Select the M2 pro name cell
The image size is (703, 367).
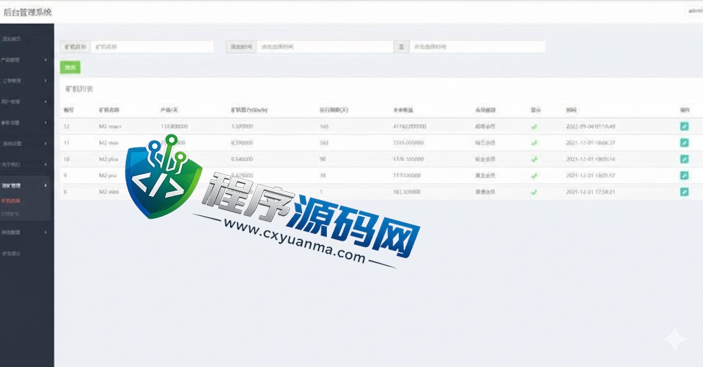point(108,175)
